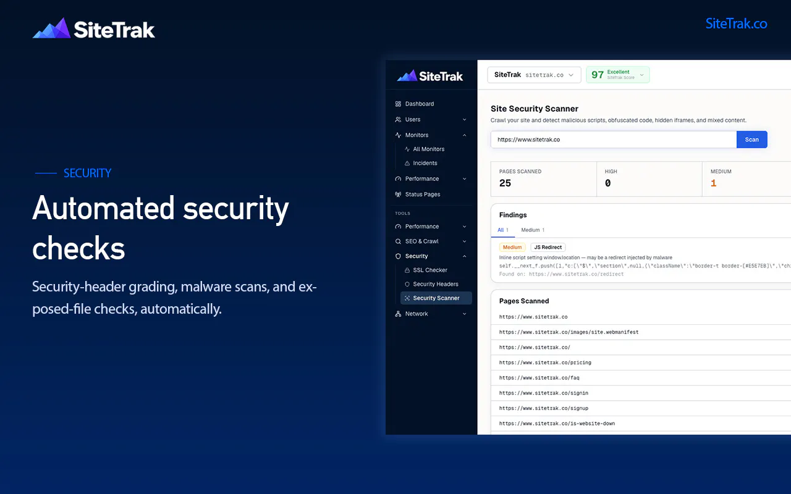The image size is (791, 494).
Task: Open Security Headers tool
Action: point(436,284)
